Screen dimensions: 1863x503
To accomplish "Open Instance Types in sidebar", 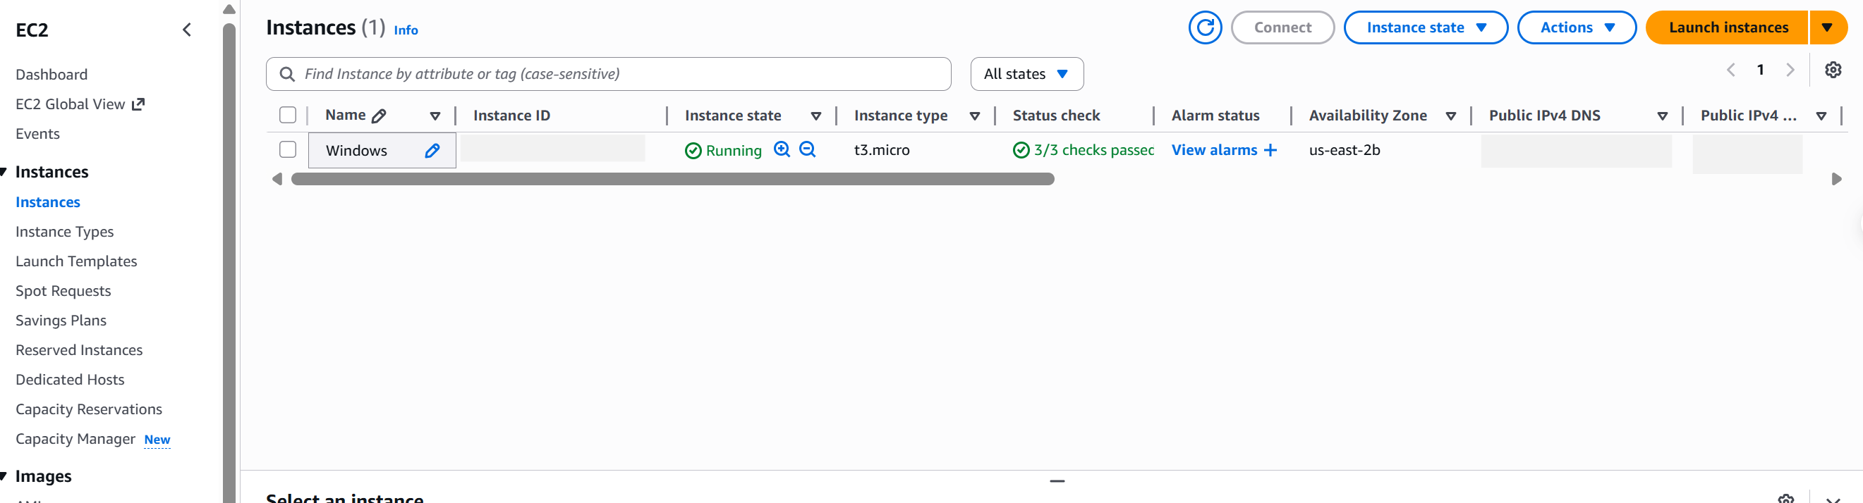I will click(x=64, y=232).
